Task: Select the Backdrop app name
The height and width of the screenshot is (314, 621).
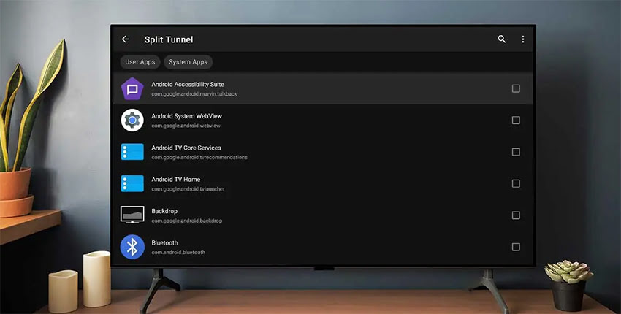Action: point(164,211)
